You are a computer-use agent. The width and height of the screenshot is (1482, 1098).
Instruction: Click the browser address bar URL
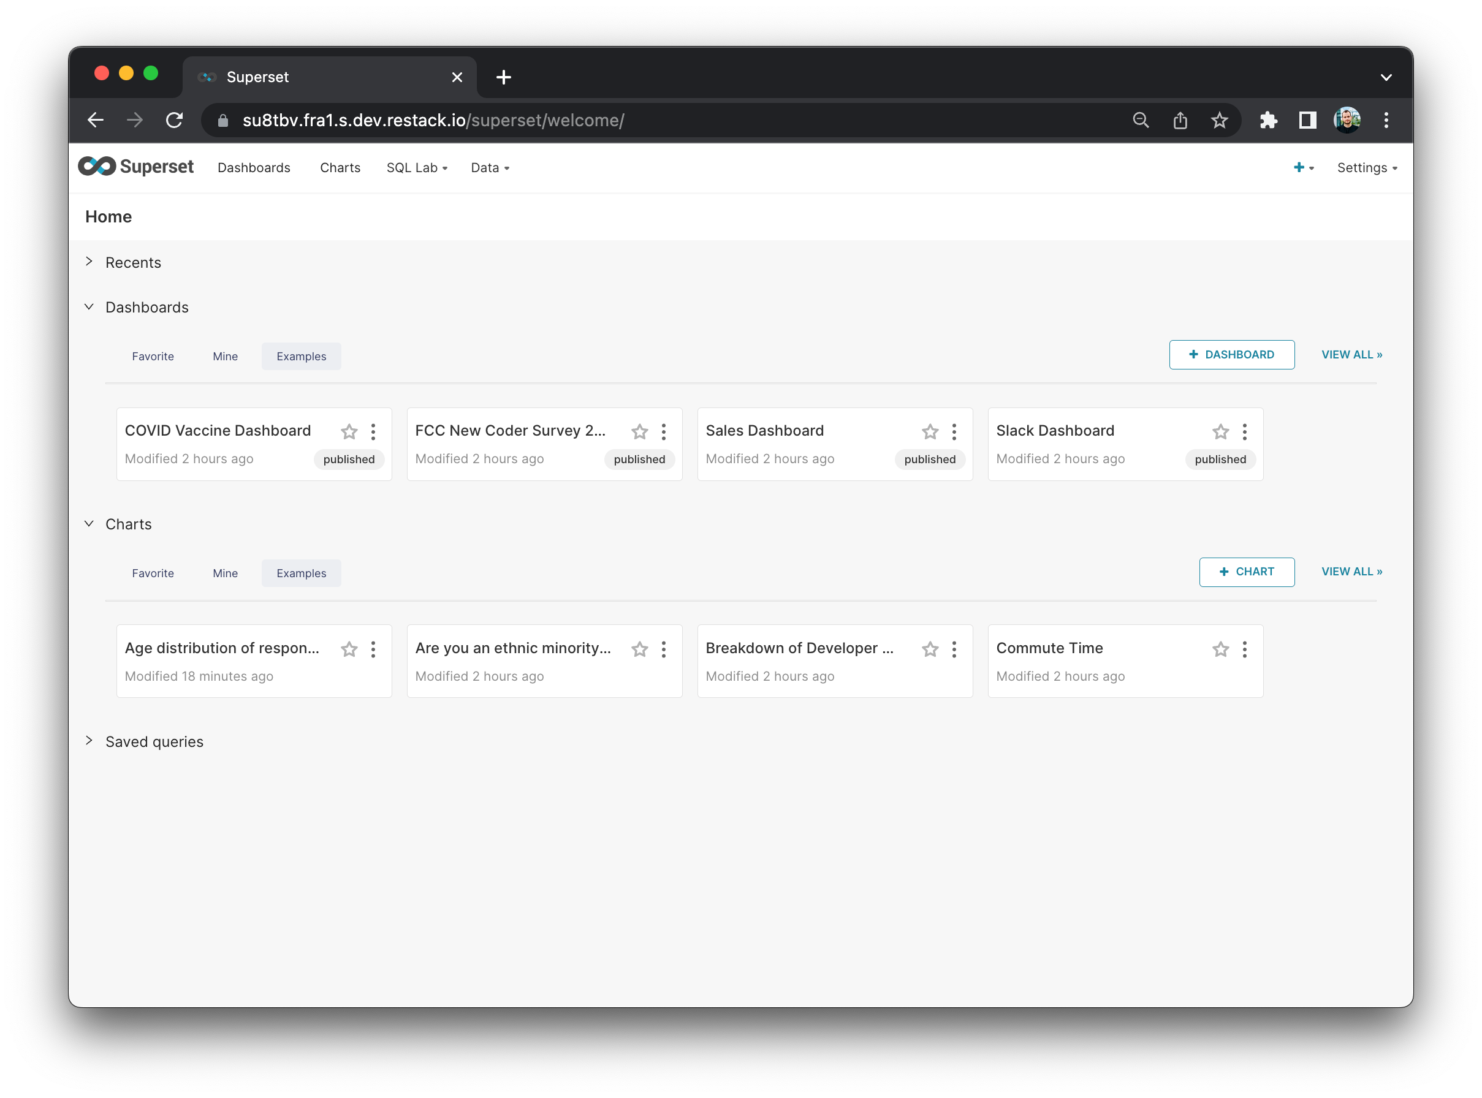coord(432,120)
